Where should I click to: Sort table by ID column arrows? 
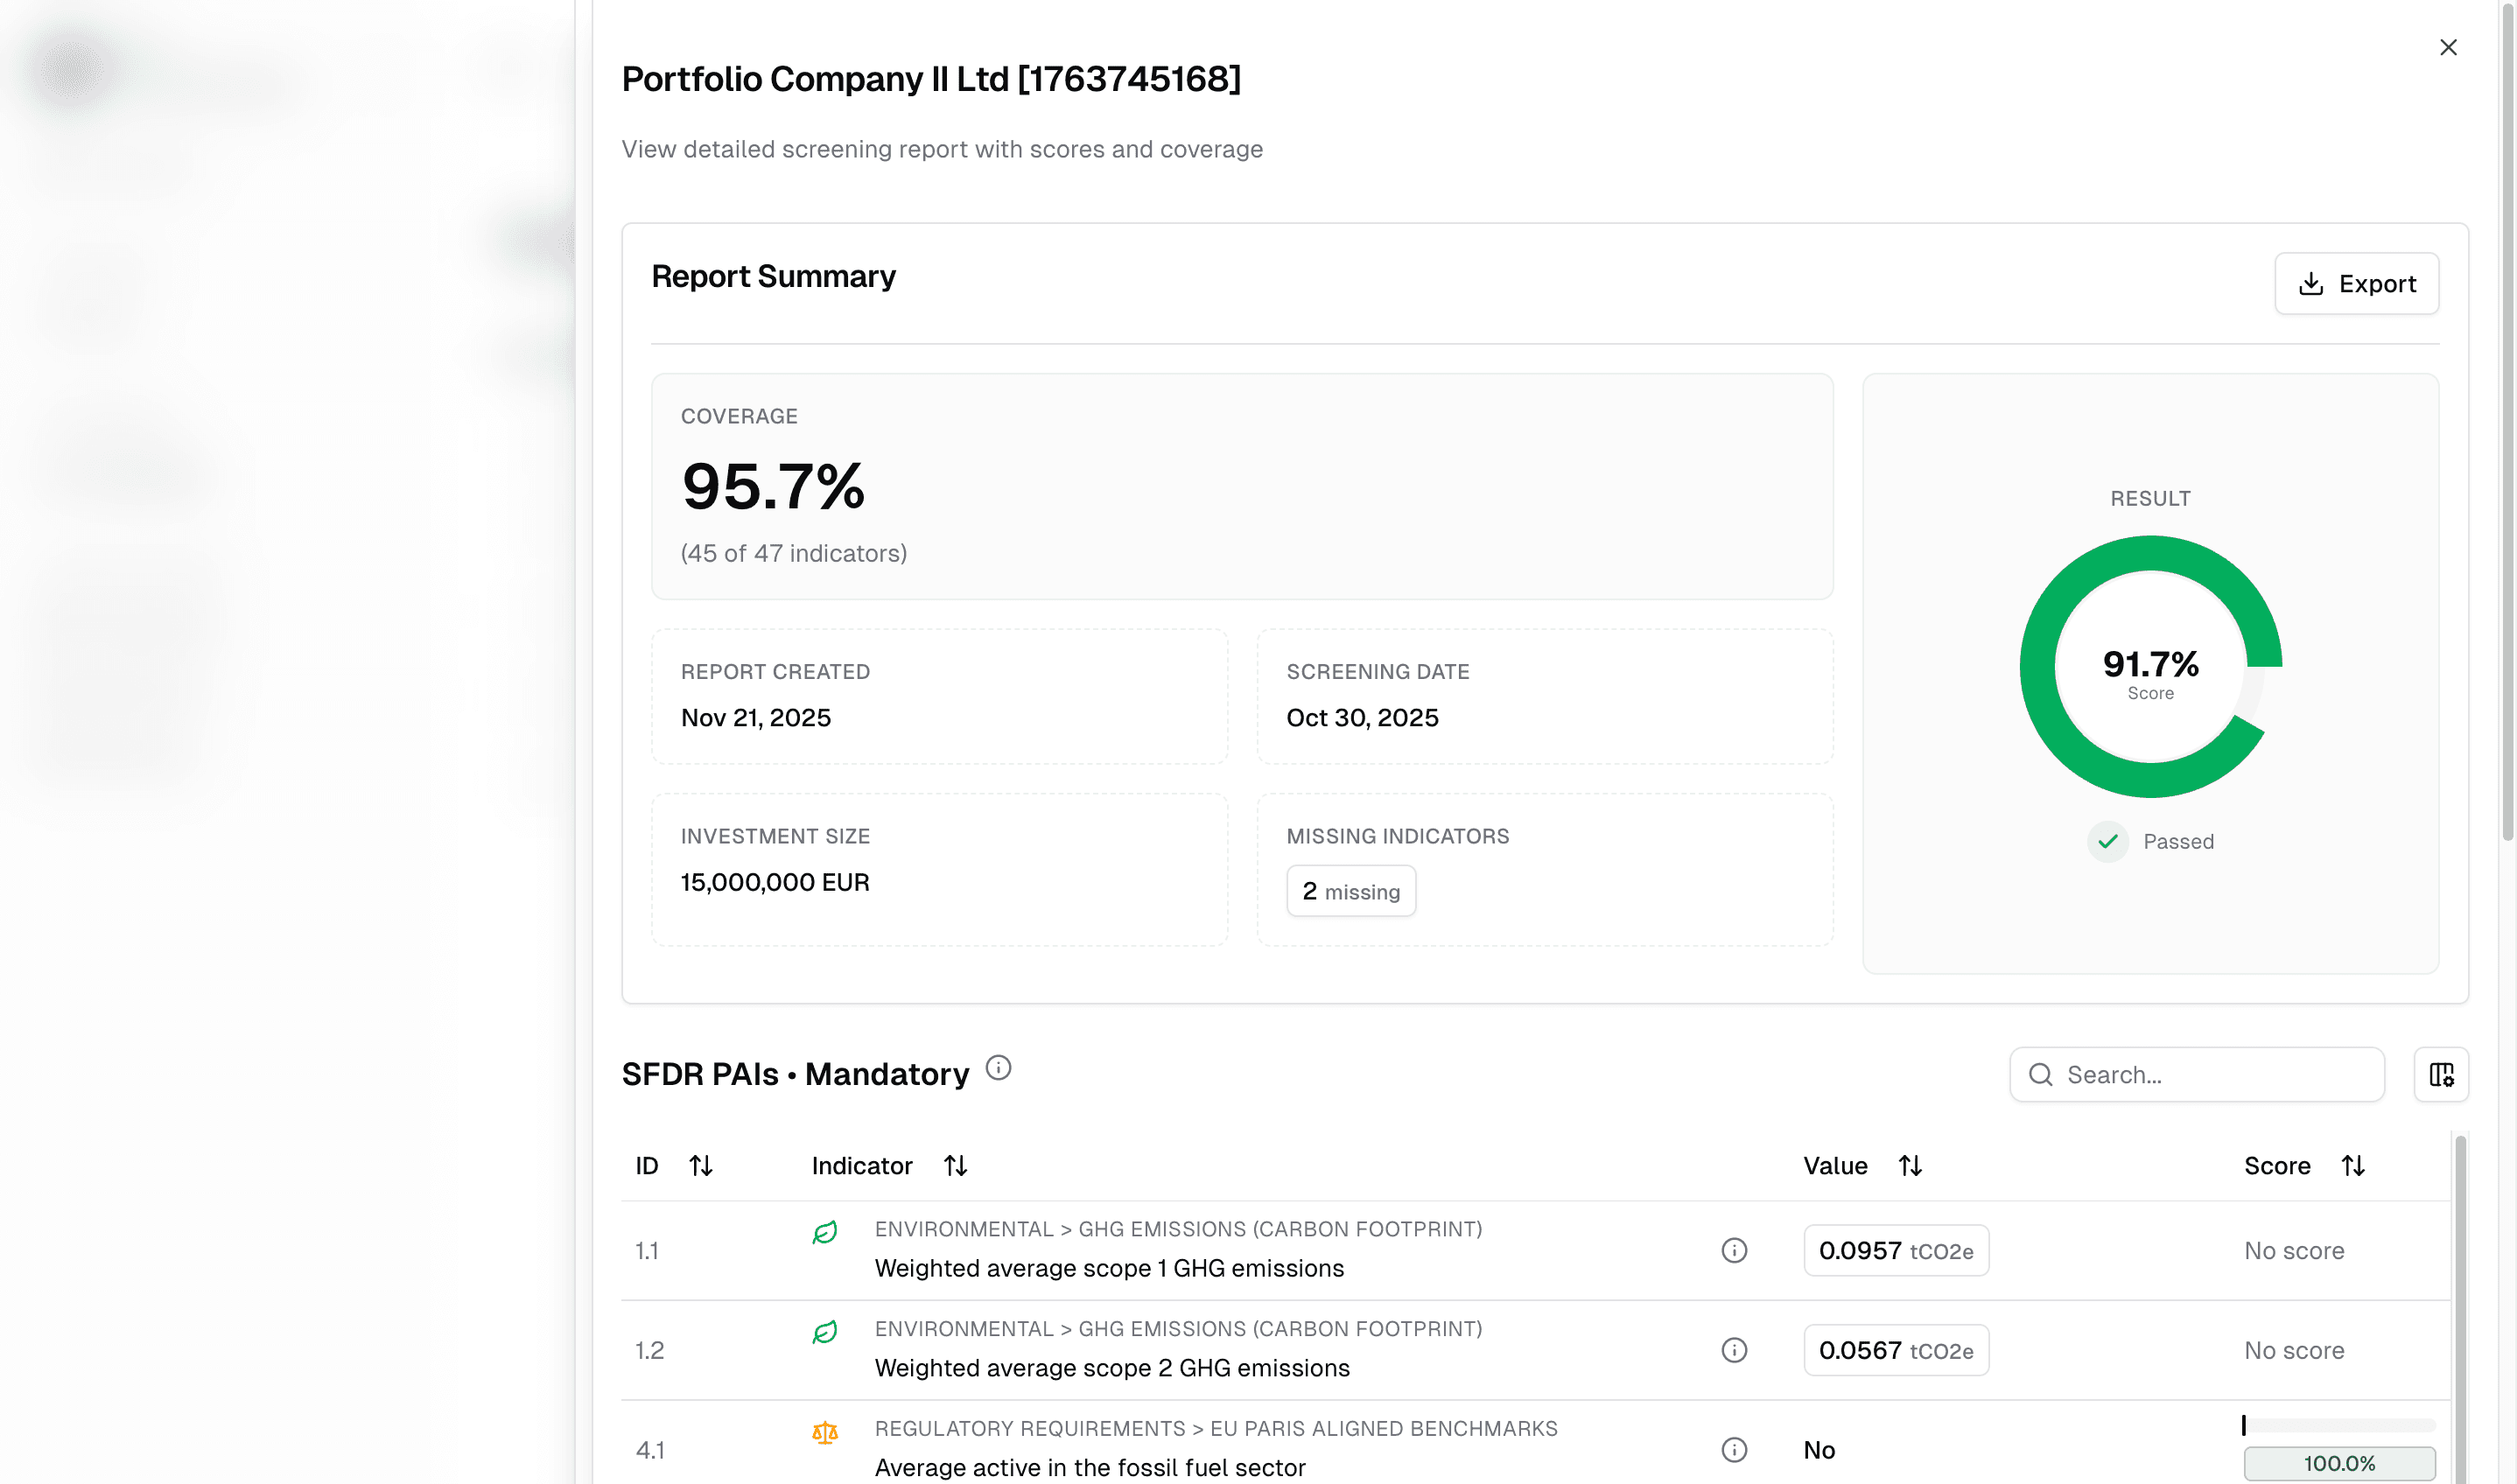point(700,1165)
